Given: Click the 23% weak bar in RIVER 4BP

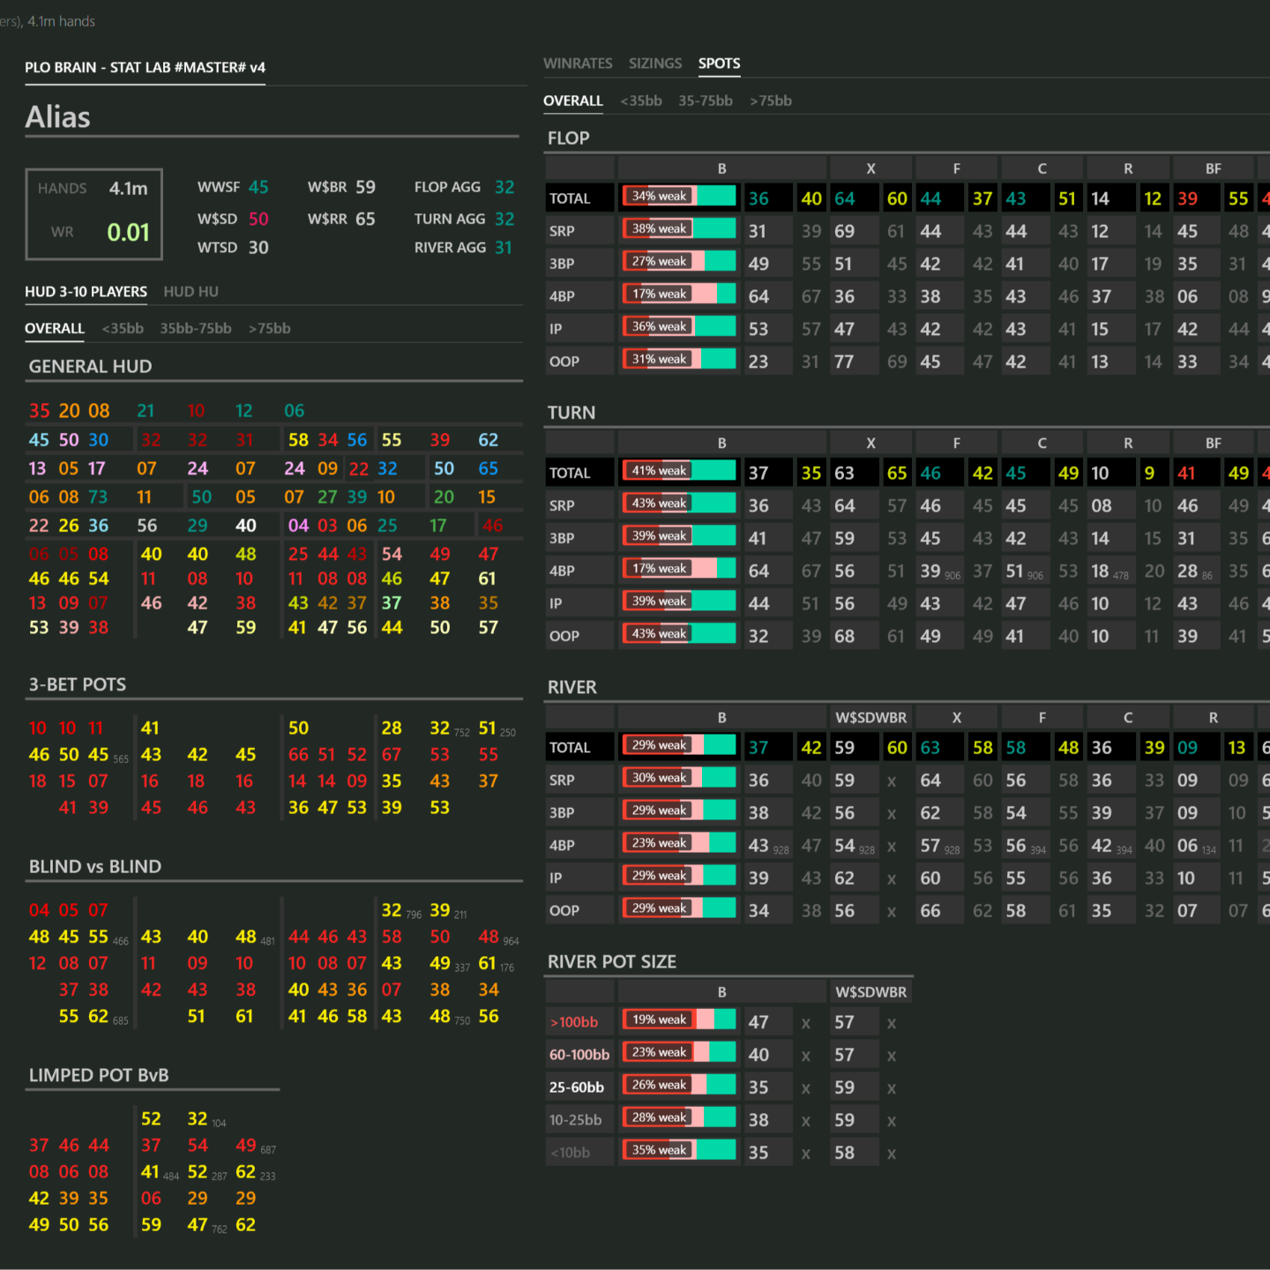Looking at the screenshot, I should pyautogui.click(x=678, y=842).
